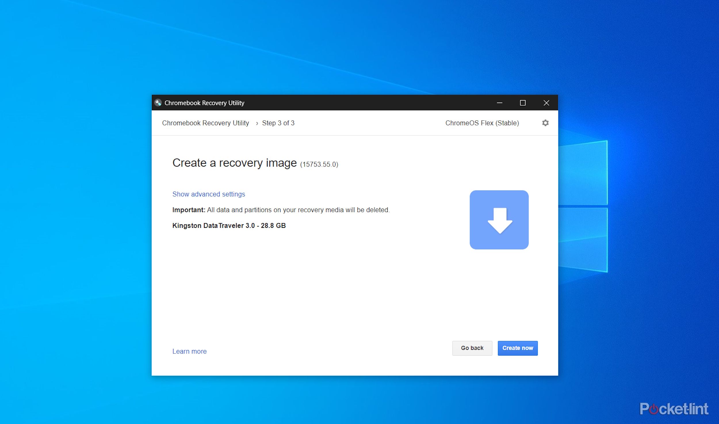
Task: Open the settings gear menu
Action: pyautogui.click(x=545, y=123)
